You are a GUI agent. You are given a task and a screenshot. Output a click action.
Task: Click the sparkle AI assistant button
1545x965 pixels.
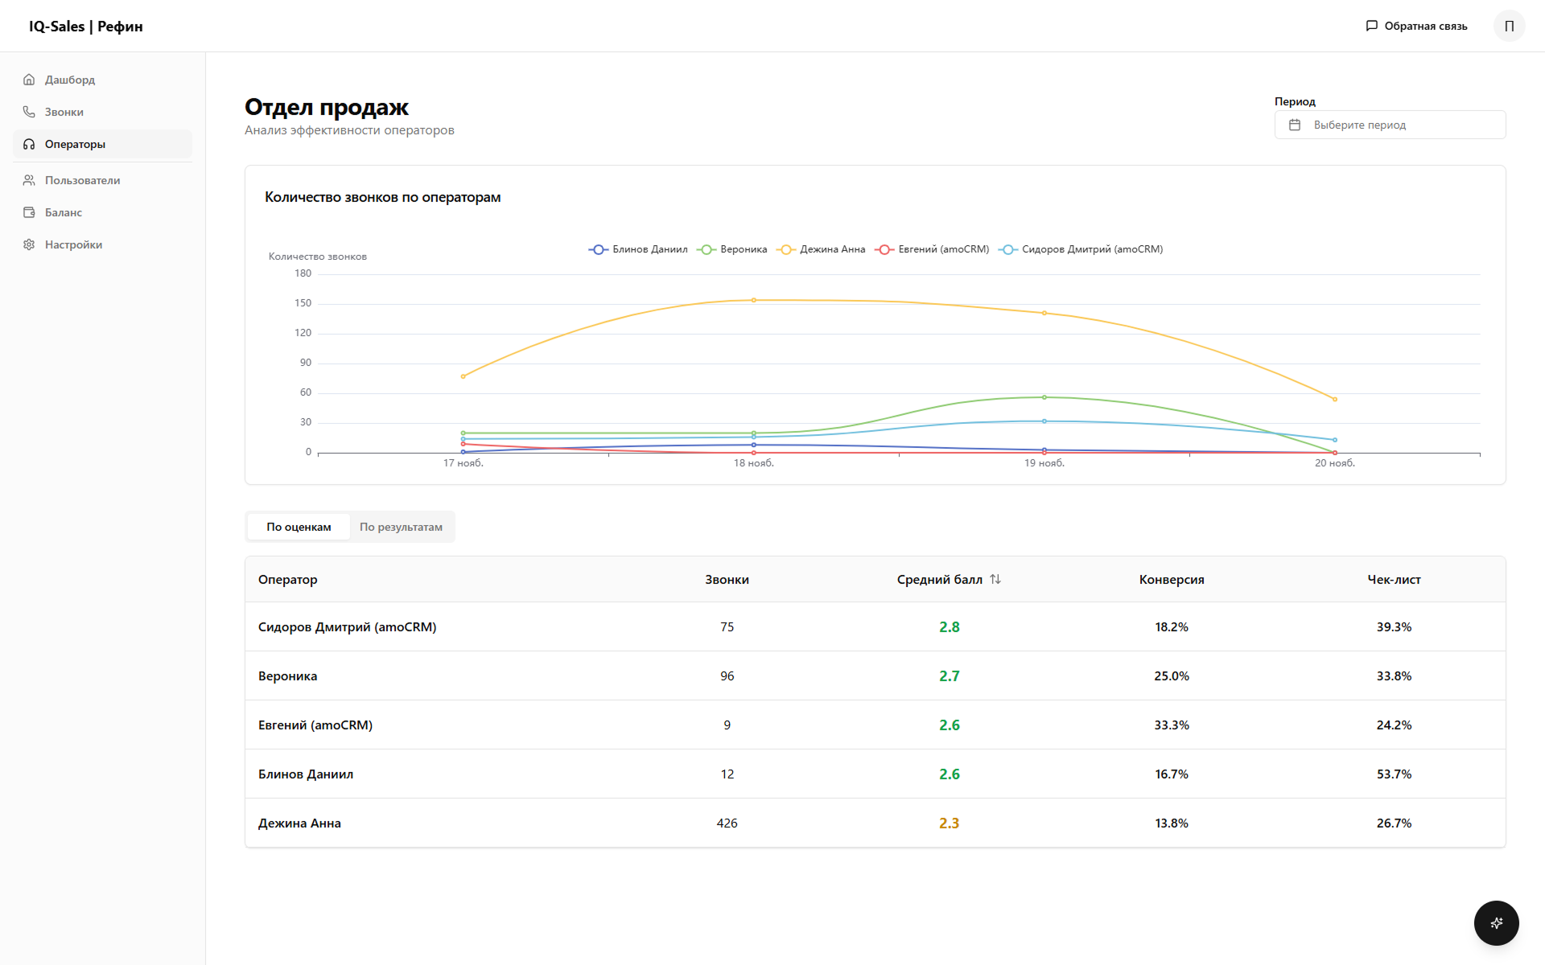(1496, 922)
